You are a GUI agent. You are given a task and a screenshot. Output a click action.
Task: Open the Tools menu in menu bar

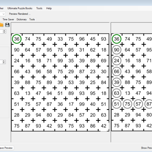pyautogui.click(x=39, y=8)
